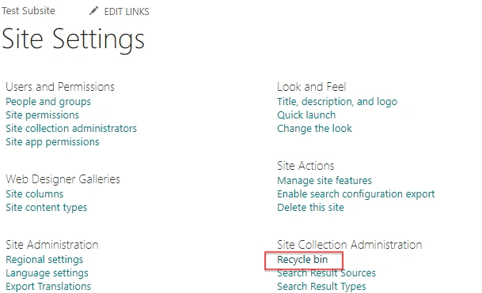Open Site columns gallery
This screenshot has width=482, height=293.
(x=35, y=194)
